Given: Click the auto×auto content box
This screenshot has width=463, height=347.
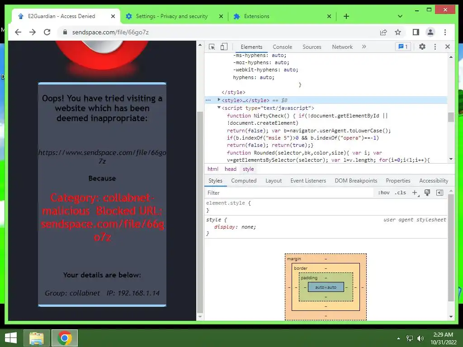Looking at the screenshot, I should [x=326, y=287].
